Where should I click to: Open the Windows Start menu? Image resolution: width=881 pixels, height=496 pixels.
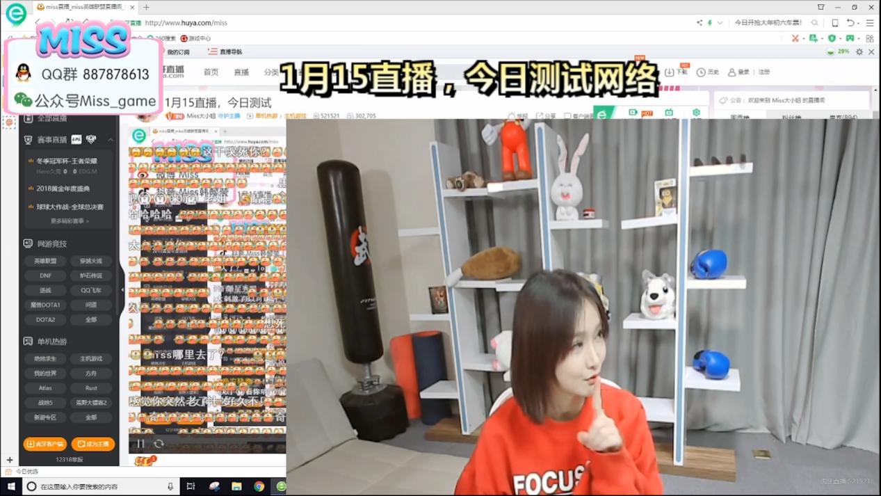(10, 487)
